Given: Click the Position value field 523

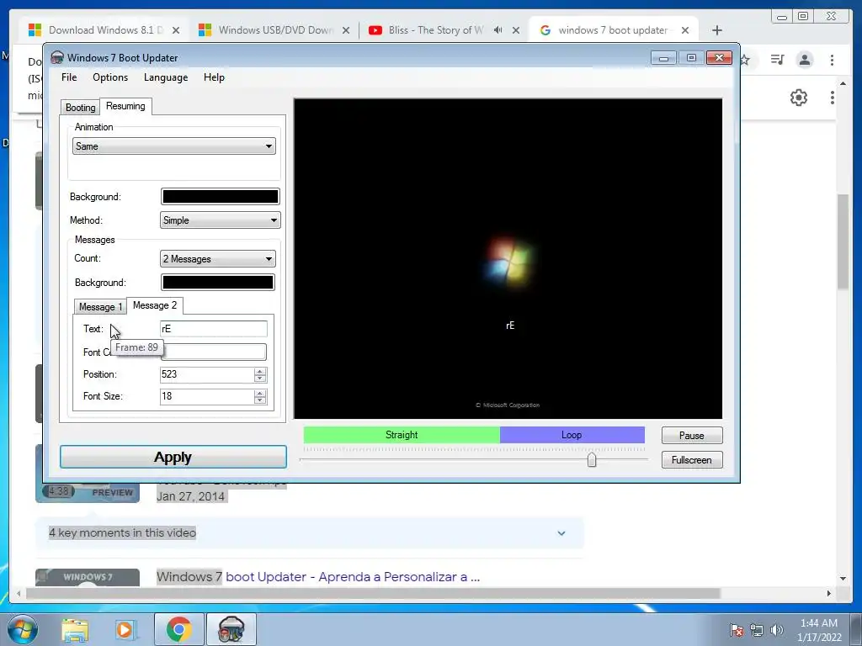Looking at the screenshot, I should coord(207,374).
